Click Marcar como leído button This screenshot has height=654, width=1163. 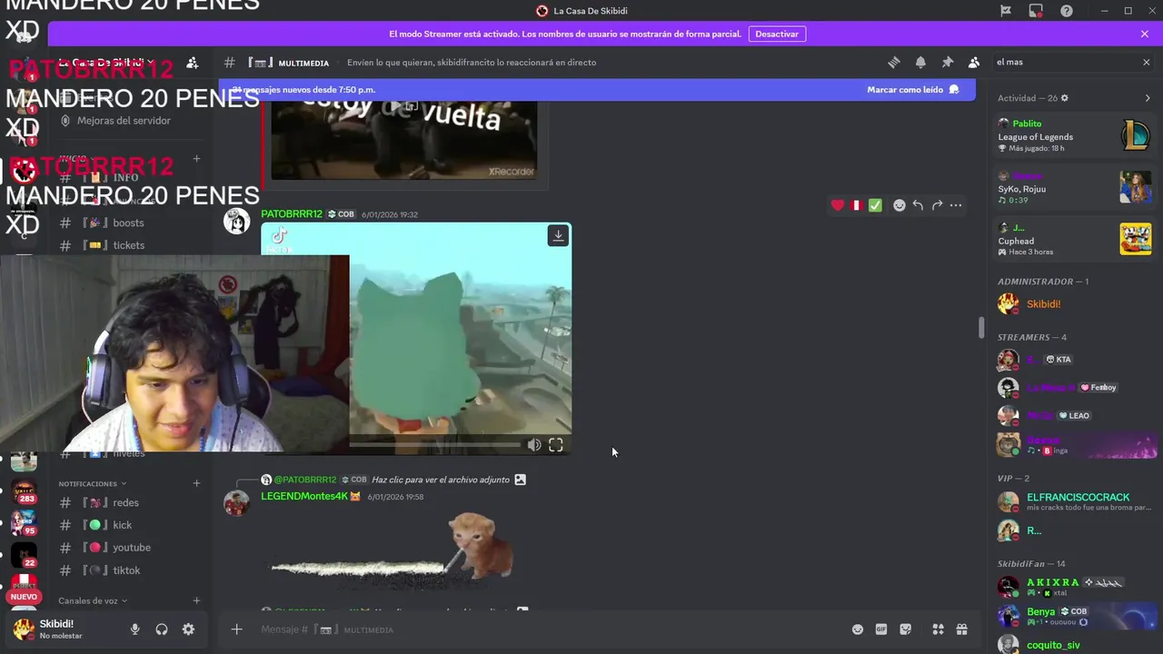(x=912, y=90)
